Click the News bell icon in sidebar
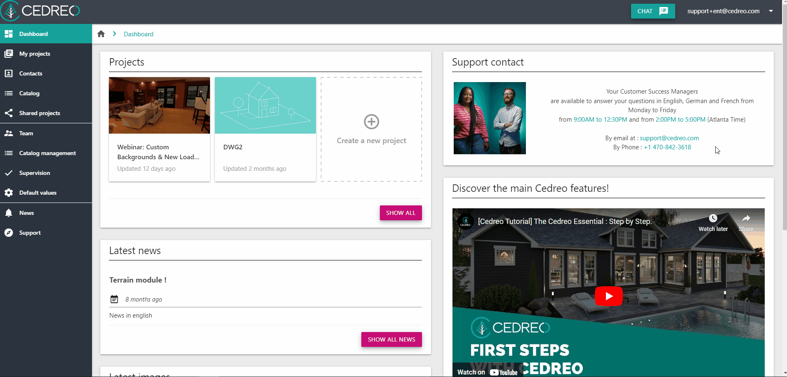 click(9, 213)
